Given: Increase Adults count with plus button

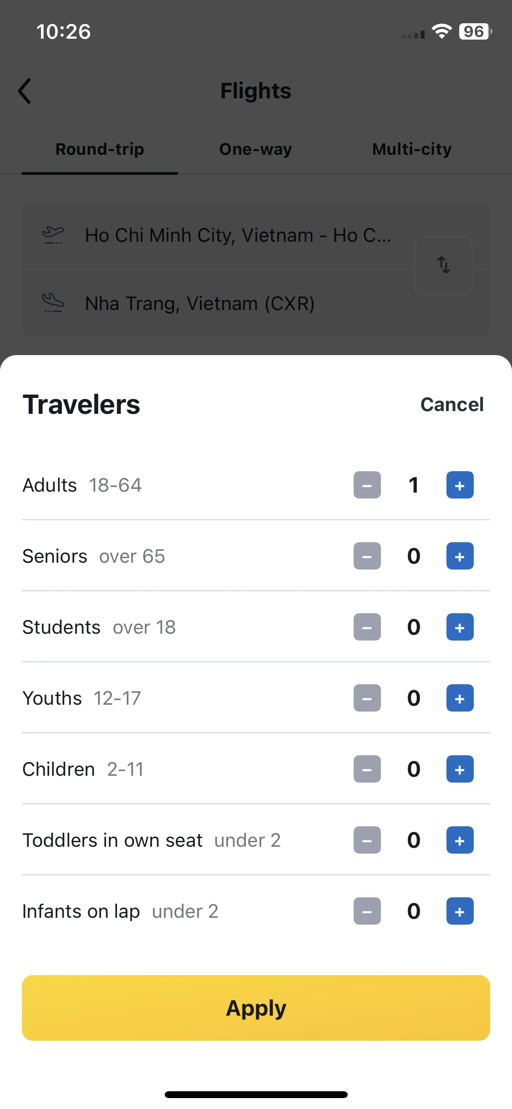Looking at the screenshot, I should click(460, 485).
